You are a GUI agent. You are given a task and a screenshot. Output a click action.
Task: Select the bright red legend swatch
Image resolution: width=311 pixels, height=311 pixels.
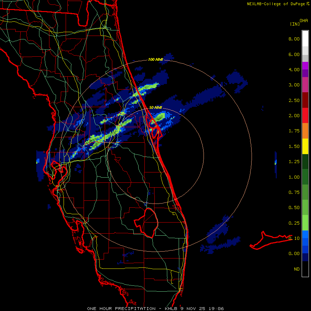[x=305, y=115]
